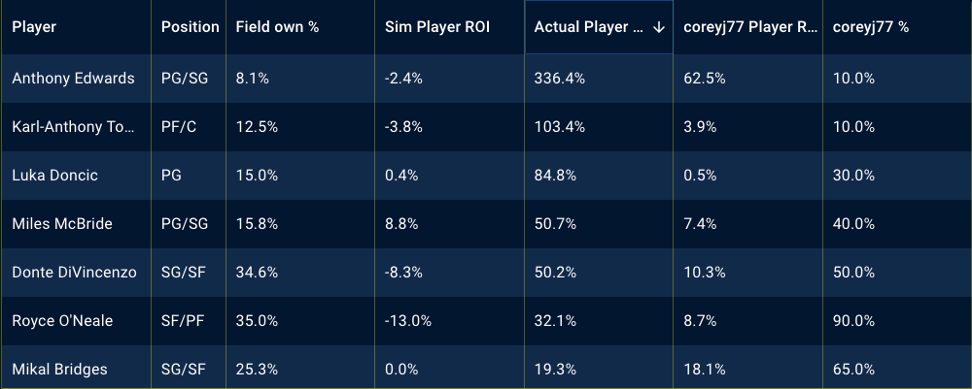Screen dimensions: 972x389
Task: Sort table by Field own % header
Action: (277, 27)
